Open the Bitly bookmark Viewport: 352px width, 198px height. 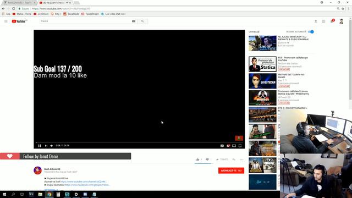(56, 14)
